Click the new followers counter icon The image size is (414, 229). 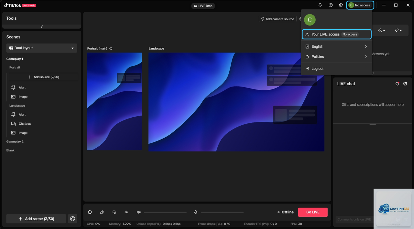[380, 30]
